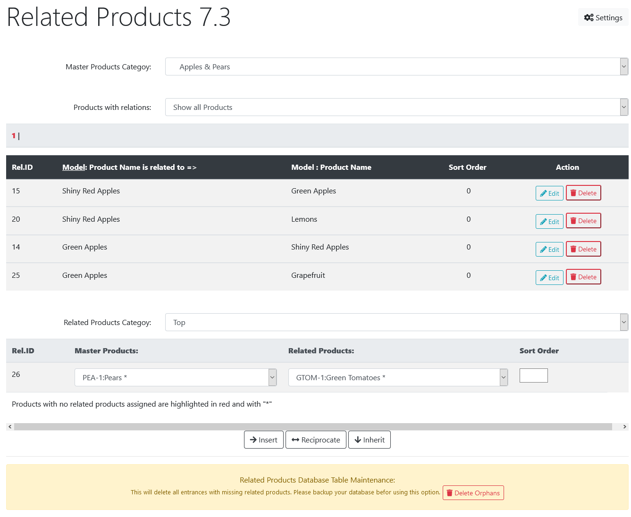Click the Delete Orphans button
631x517 pixels.
[x=473, y=493]
